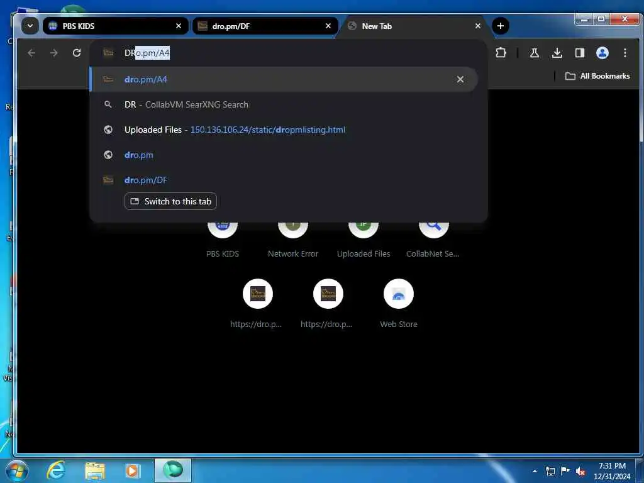Screen dimensions: 644x483
Task: Click the muted volume tray icon
Action: pyautogui.click(x=580, y=471)
